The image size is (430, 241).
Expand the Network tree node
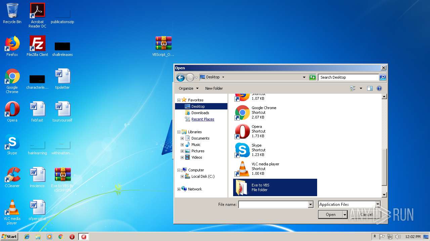[x=179, y=189]
